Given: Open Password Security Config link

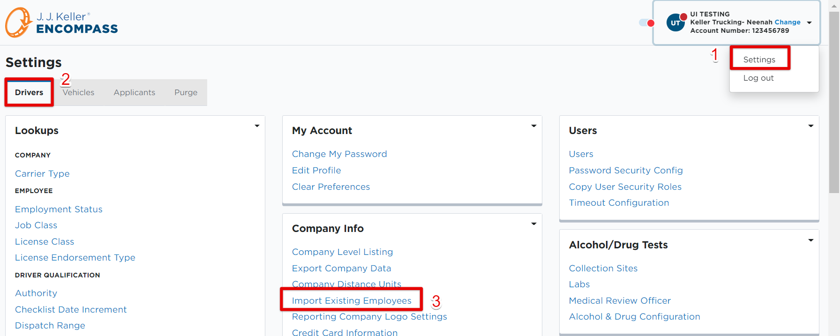Looking at the screenshot, I should coord(626,171).
